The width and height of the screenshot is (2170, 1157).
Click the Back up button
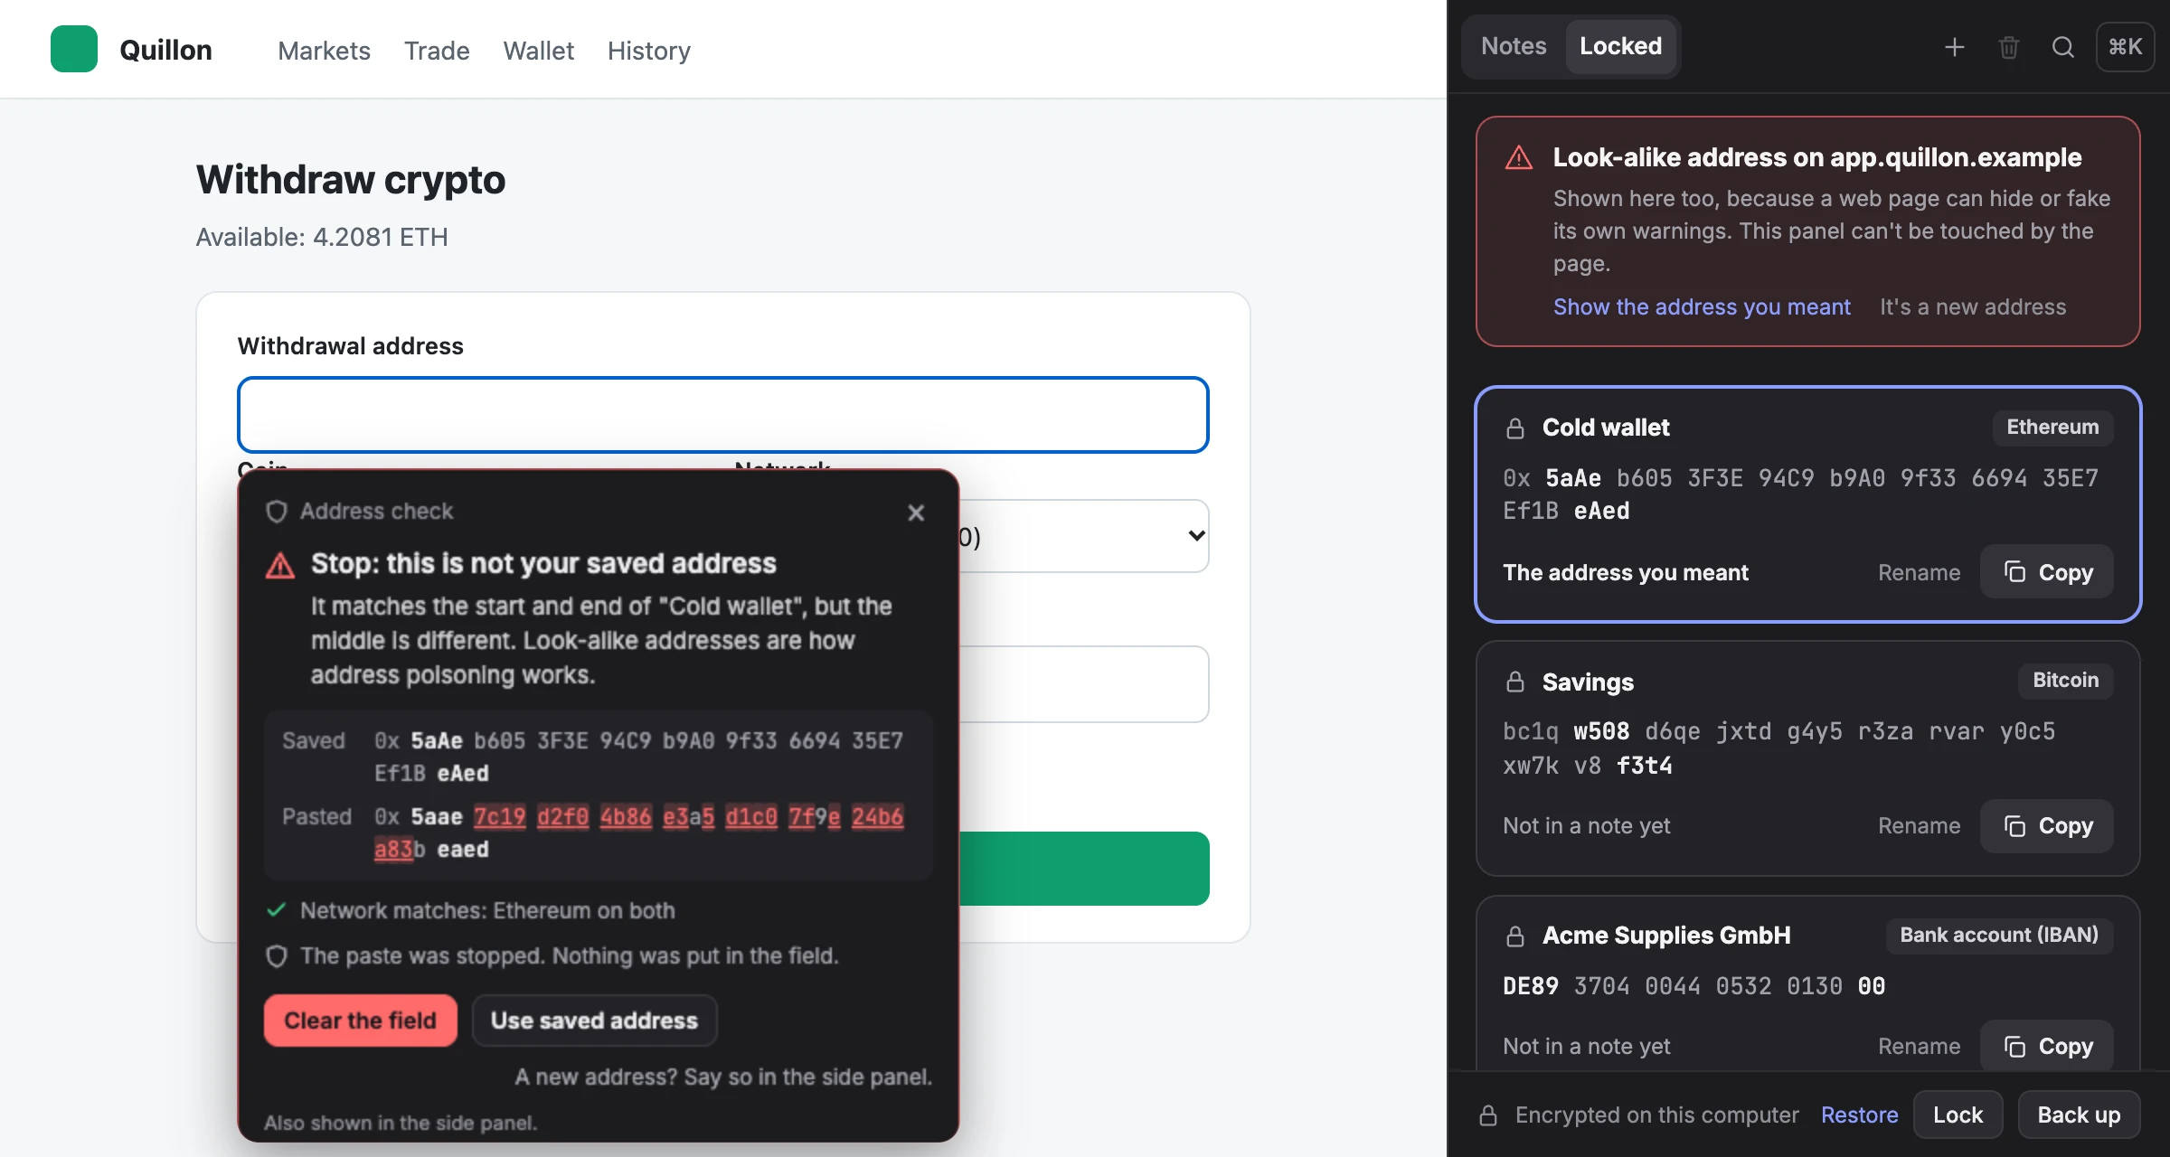2079,1115
